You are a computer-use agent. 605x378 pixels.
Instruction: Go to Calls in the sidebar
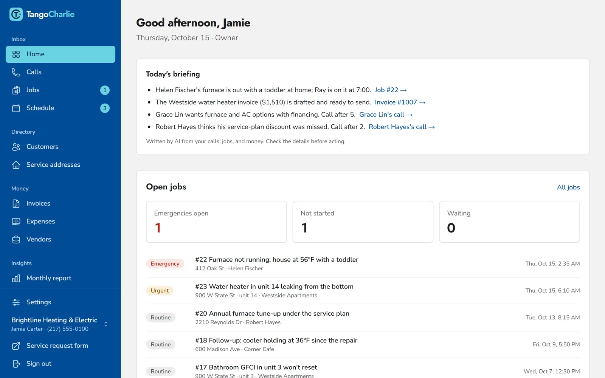coord(60,72)
